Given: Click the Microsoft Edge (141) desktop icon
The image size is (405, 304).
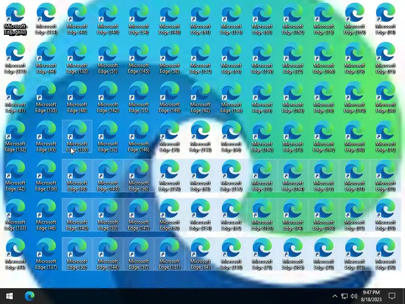Looking at the screenshot, I should click(108, 19).
